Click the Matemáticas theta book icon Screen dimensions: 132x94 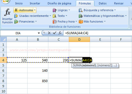point(81,16)
